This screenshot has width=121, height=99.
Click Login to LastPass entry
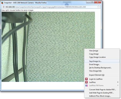click(x=96, y=79)
